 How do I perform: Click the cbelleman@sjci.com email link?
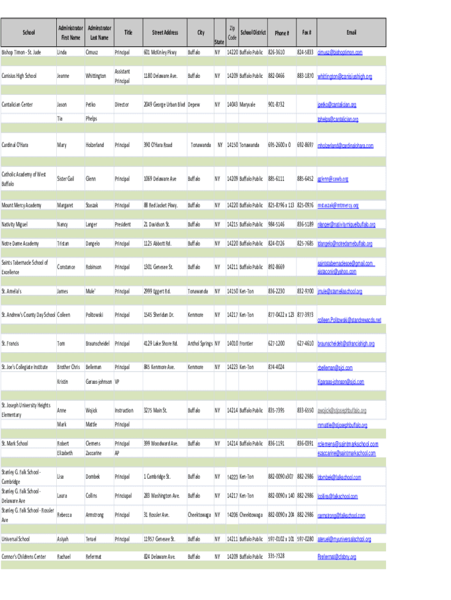[x=334, y=367]
